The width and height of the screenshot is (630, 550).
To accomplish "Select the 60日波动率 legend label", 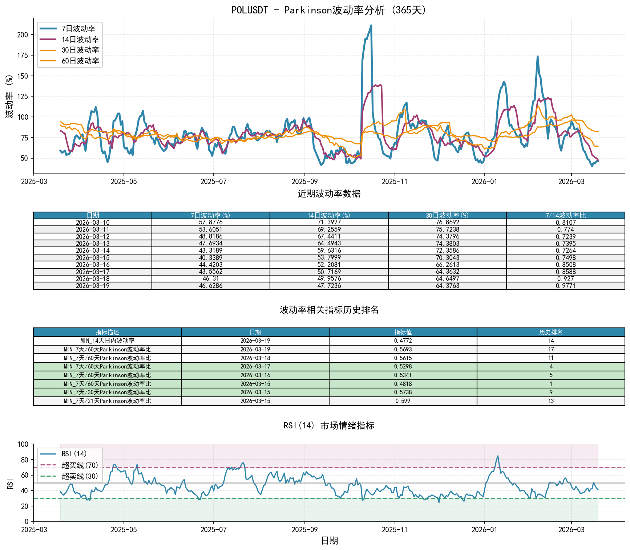I will click(80, 61).
